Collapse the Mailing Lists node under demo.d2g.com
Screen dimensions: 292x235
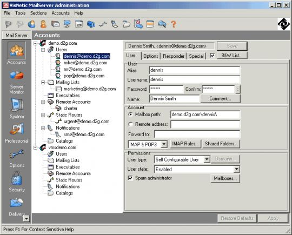point(43,82)
